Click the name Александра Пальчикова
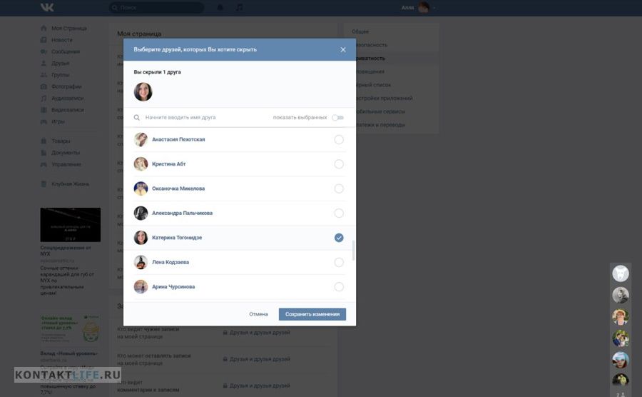Screen dimensions: 642x397 click(182, 213)
